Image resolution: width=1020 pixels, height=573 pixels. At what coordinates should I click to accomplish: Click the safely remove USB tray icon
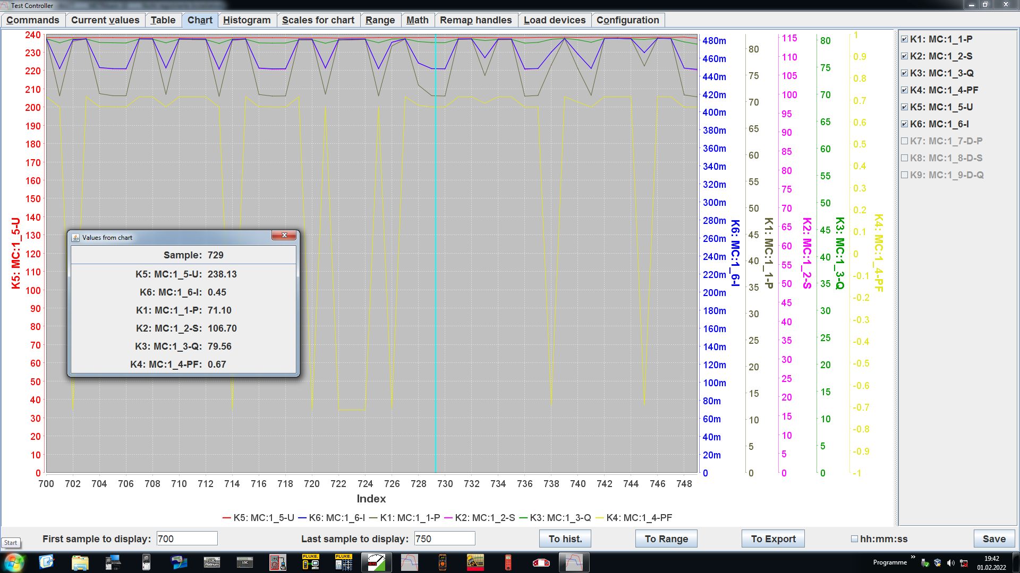pos(925,563)
